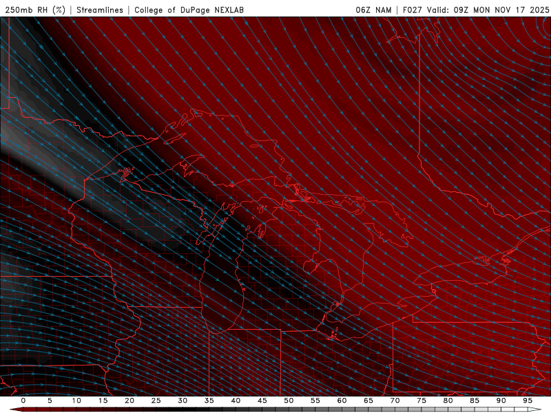Click the color bar at value 35
The width and height of the screenshot is (551, 413).
(x=209, y=410)
